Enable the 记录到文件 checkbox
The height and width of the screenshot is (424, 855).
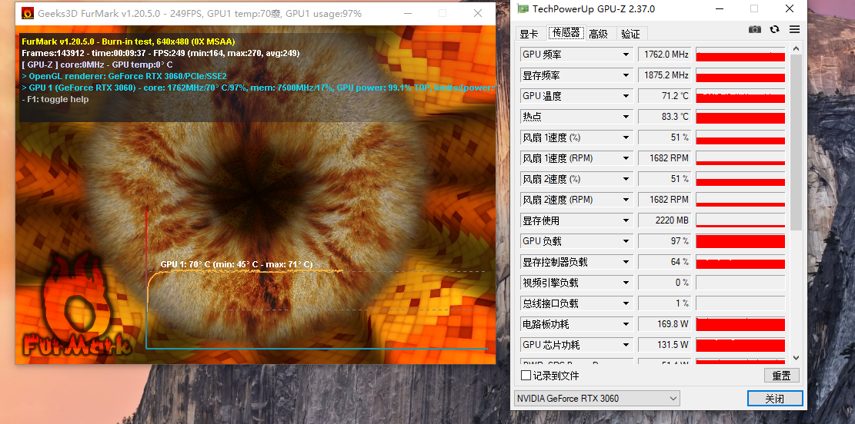click(x=526, y=376)
